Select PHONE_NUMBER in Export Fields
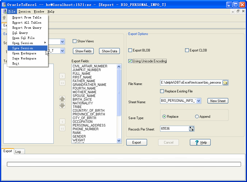Viewport: 247px width, 182px height. tap(85, 129)
